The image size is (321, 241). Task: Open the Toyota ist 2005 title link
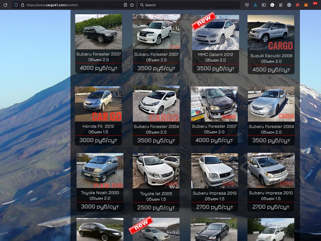(156, 193)
